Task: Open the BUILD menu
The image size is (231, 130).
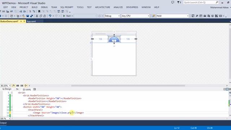Action: 35,7
